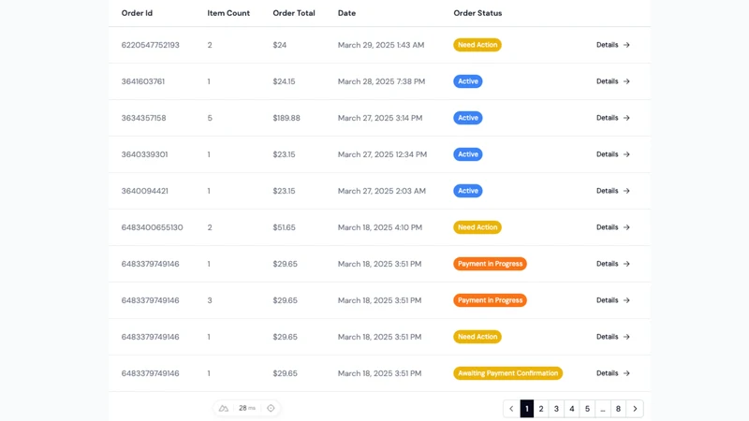The image size is (749, 421).
Task: Click the Order Id column header
Action: click(x=137, y=13)
